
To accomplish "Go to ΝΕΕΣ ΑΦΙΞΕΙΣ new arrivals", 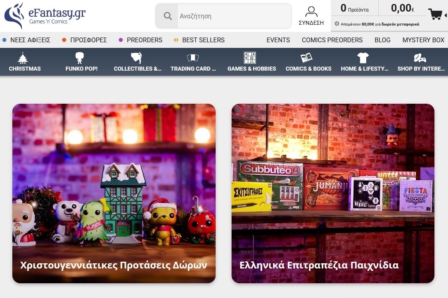I will [x=30, y=40].
